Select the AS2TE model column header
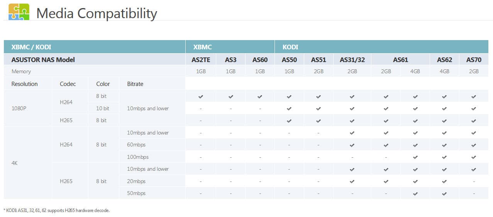Viewport: 493px width, 217px height. pos(201,60)
